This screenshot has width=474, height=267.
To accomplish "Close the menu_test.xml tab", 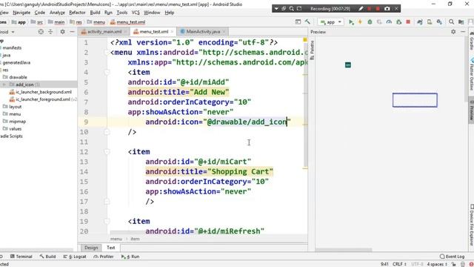I will (x=172, y=31).
